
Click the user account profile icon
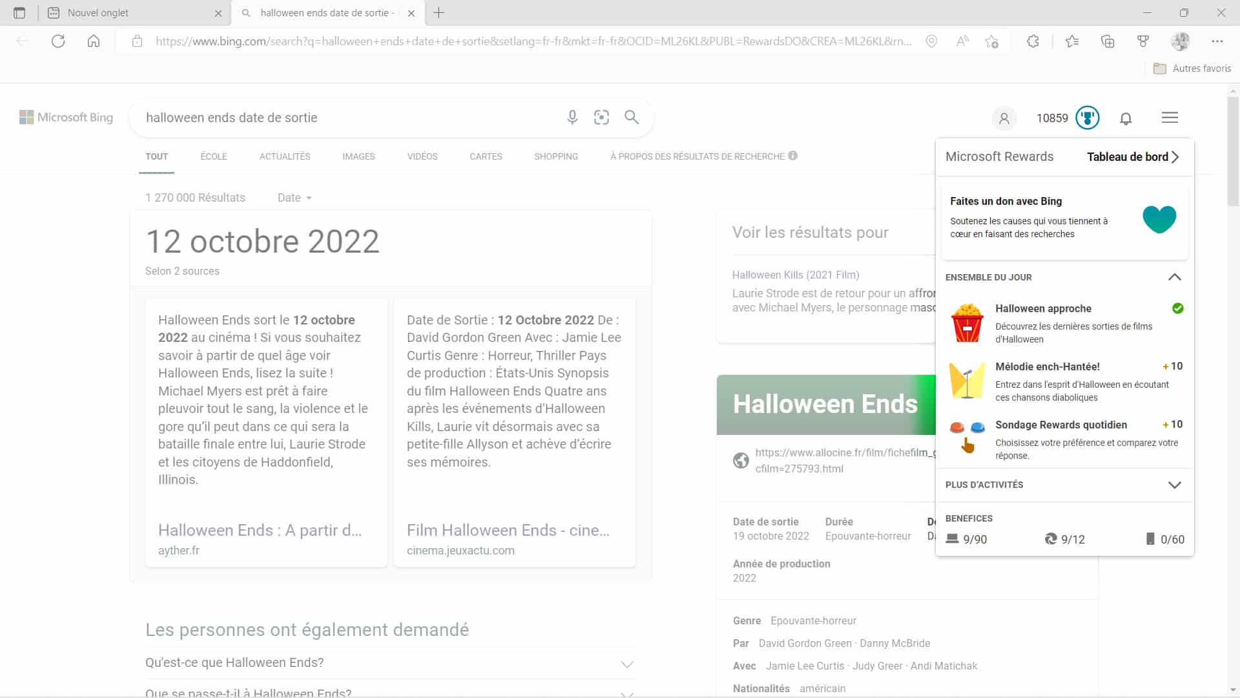1003,118
